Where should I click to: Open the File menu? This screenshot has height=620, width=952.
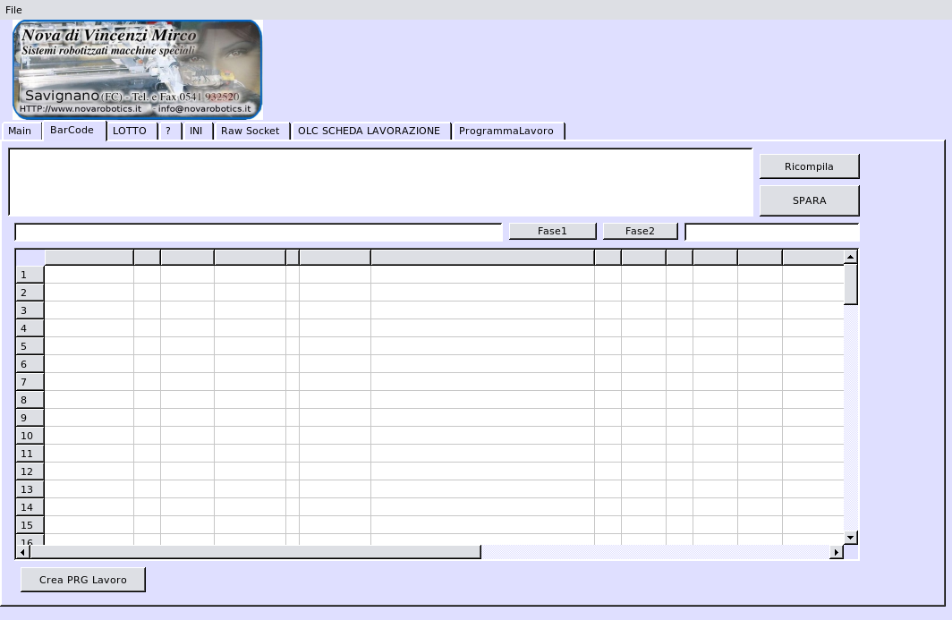click(13, 10)
